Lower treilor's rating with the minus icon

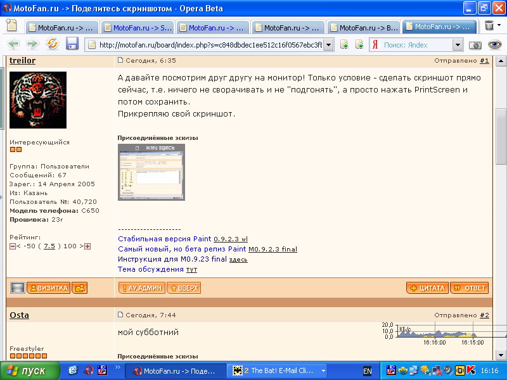click(13, 246)
